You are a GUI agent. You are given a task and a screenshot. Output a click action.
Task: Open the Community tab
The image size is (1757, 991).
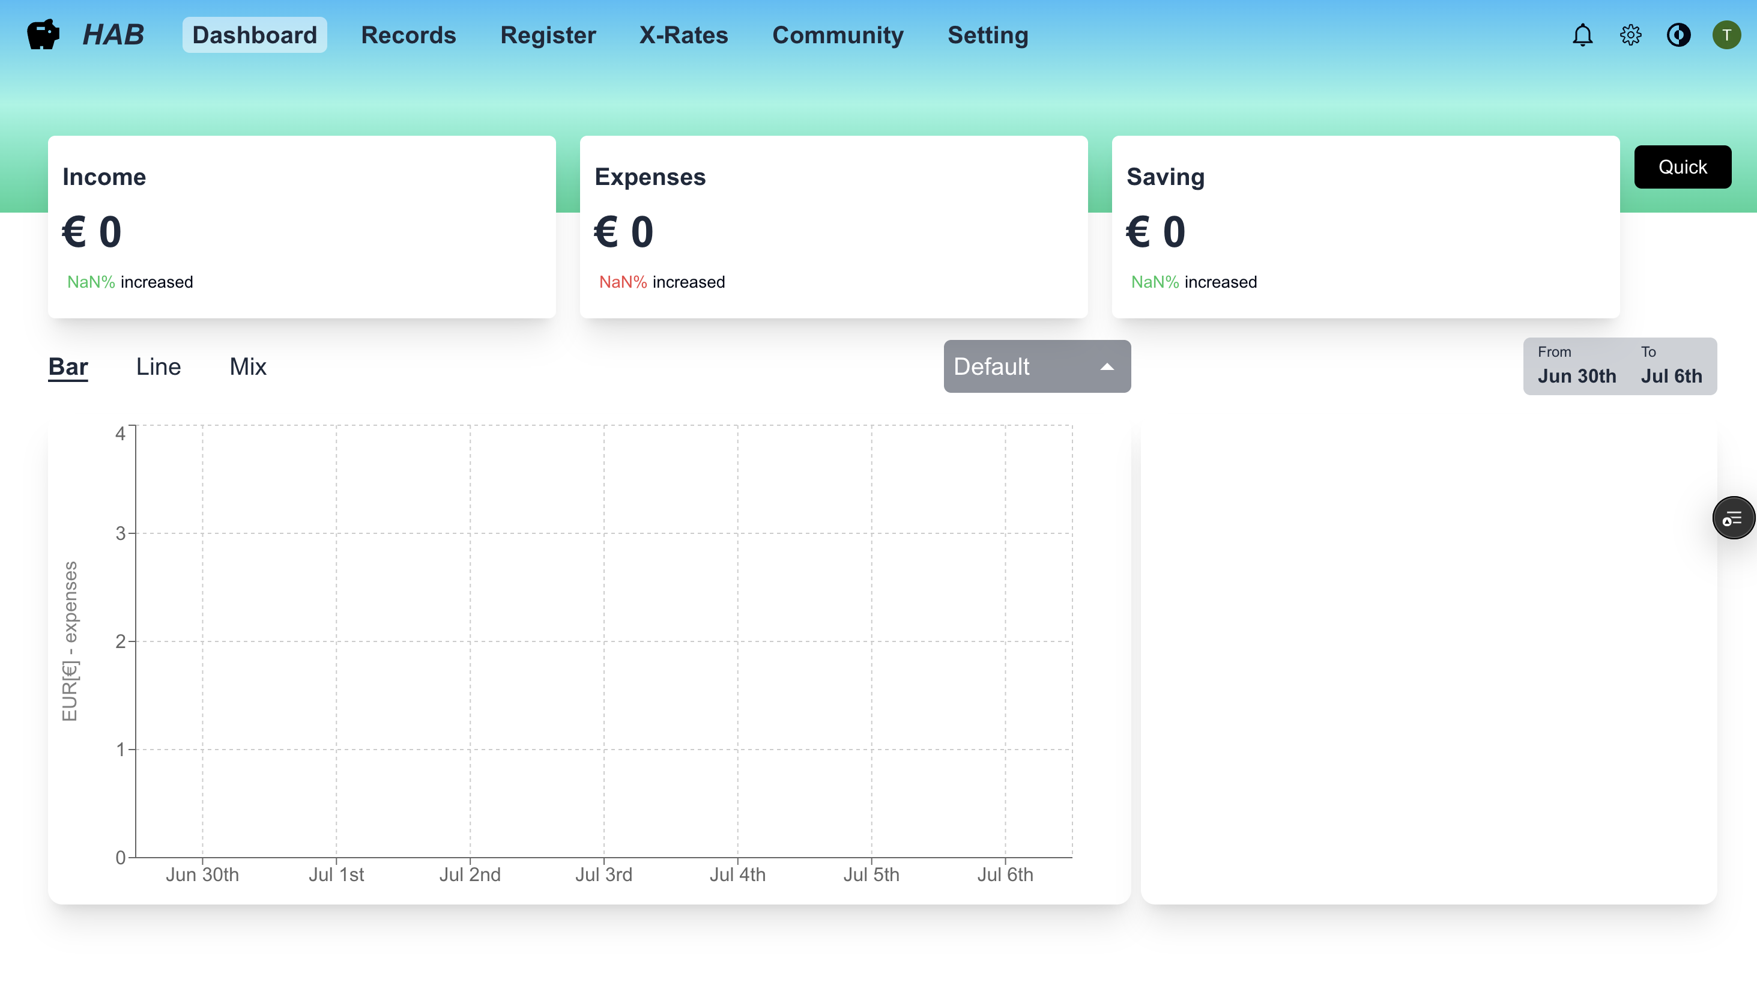(838, 35)
